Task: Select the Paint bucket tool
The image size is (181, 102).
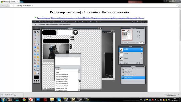Action: [38, 44]
